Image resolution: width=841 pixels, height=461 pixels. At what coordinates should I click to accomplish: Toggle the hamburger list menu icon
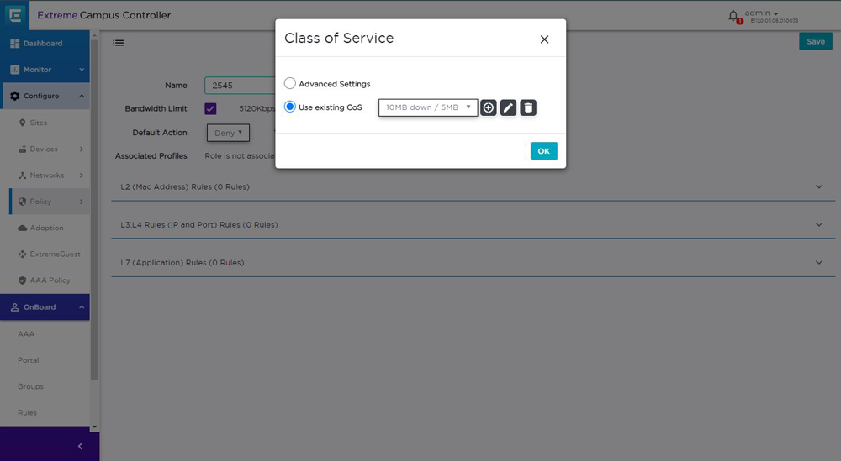tap(119, 43)
